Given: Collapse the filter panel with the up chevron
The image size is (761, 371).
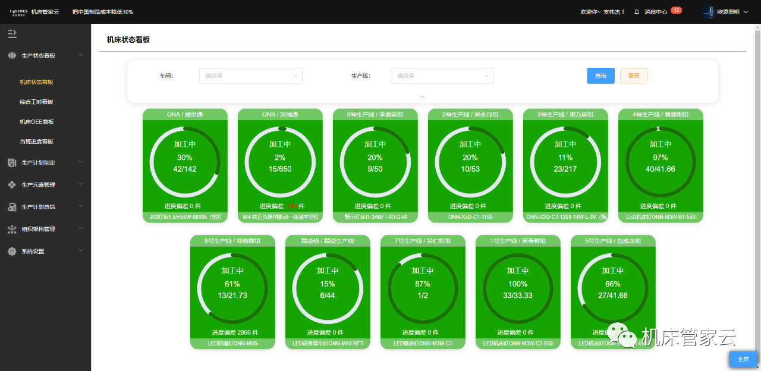Looking at the screenshot, I should pos(423,96).
